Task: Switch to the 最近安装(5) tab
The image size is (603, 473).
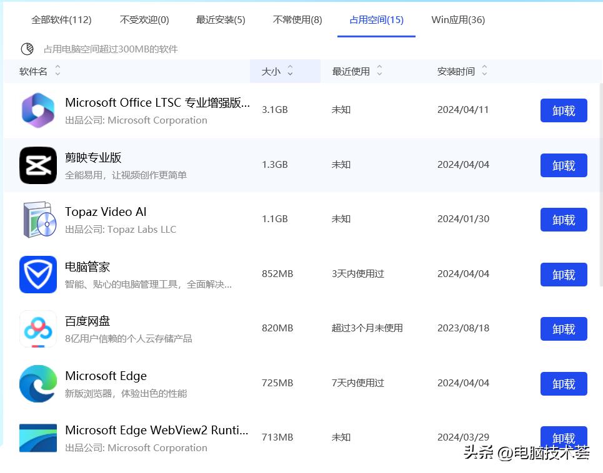Action: coord(221,19)
